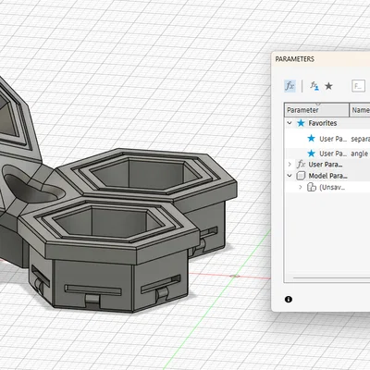Collapse the Model Parameters group
The width and height of the screenshot is (370, 370).
[290, 176]
